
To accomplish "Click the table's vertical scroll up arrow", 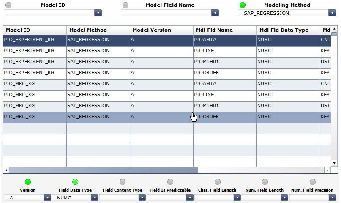I will coord(334,29).
